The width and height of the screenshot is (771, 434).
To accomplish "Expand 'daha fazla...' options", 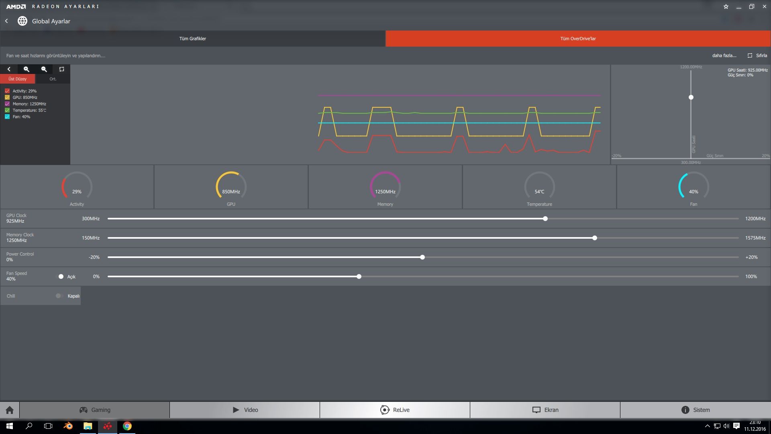I will point(724,55).
